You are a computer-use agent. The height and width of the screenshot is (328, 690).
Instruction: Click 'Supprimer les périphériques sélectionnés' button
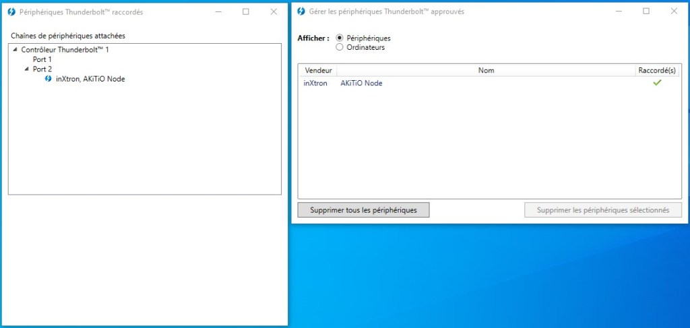click(x=603, y=210)
